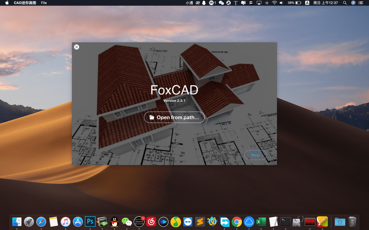The image size is (369, 230).
Task: Launch Photoshop from the Dock
Action: click(90, 221)
